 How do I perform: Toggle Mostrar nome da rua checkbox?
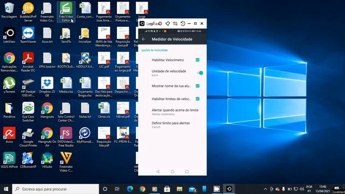(198, 86)
